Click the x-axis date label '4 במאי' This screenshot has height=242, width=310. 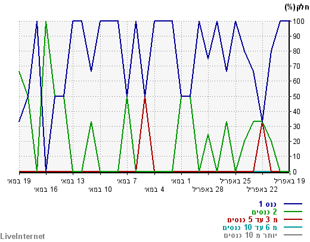pos(154,189)
